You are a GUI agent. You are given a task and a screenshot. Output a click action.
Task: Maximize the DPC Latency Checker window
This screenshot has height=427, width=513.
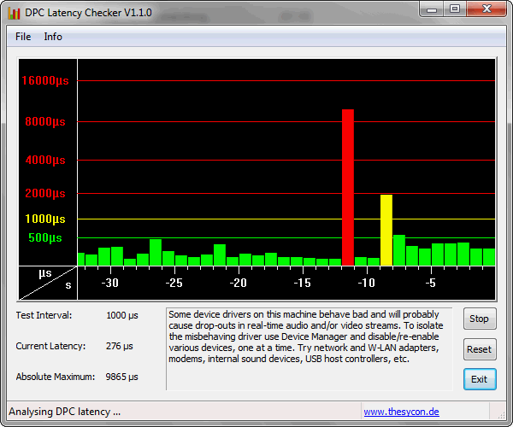[455, 9]
